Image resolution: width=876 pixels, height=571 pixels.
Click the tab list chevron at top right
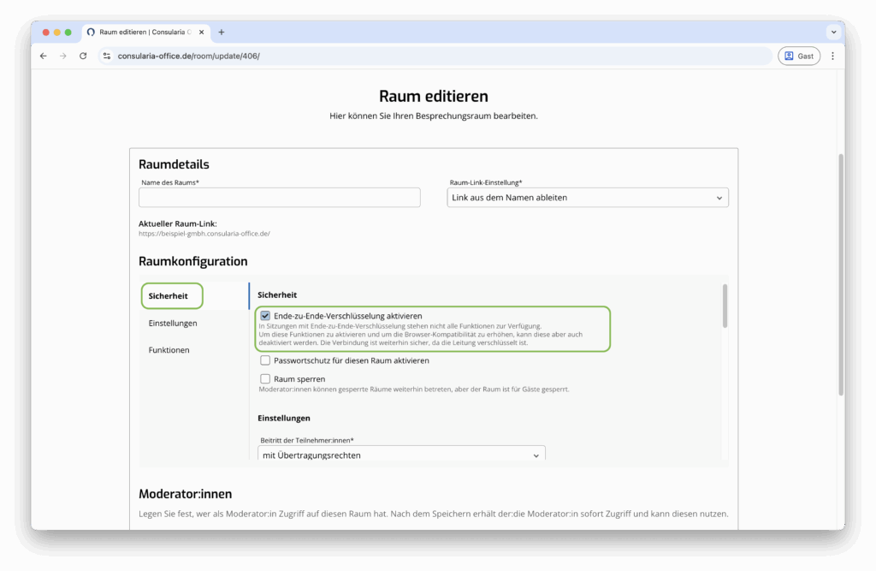(x=832, y=32)
